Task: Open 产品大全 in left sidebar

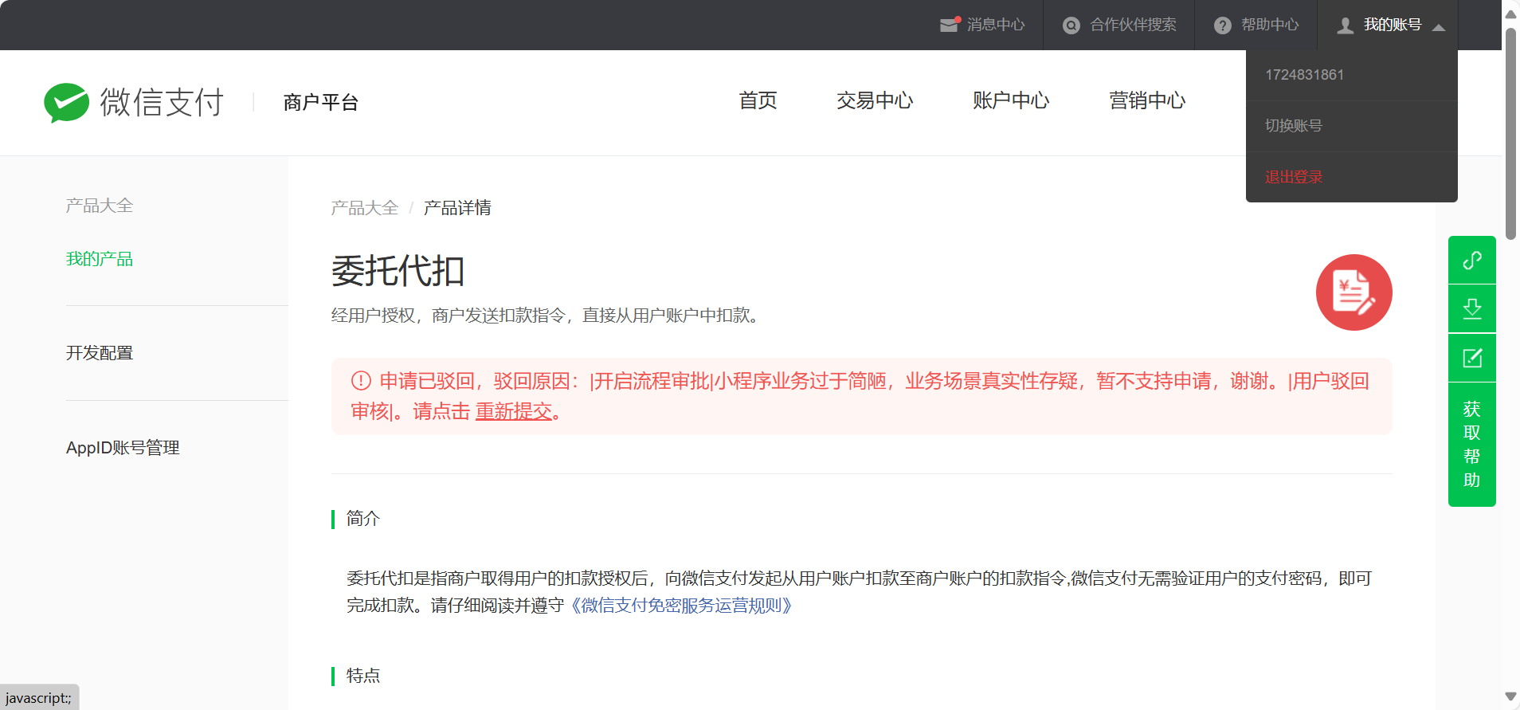Action: tap(100, 206)
